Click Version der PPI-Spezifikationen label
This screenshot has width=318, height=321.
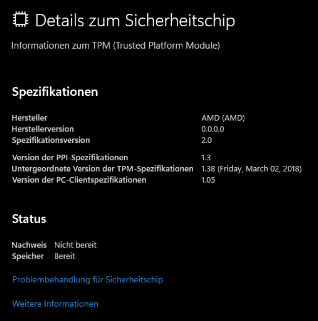pyautogui.click(x=70, y=158)
